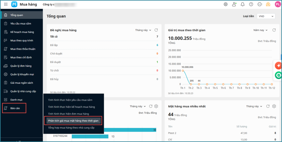Click the Th 1 data point on the chart
The image size is (282, 142).
[x=183, y=71]
